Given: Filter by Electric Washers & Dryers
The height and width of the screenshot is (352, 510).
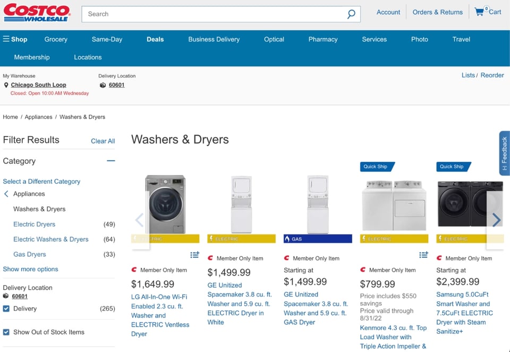Looking at the screenshot, I should click(x=51, y=239).
